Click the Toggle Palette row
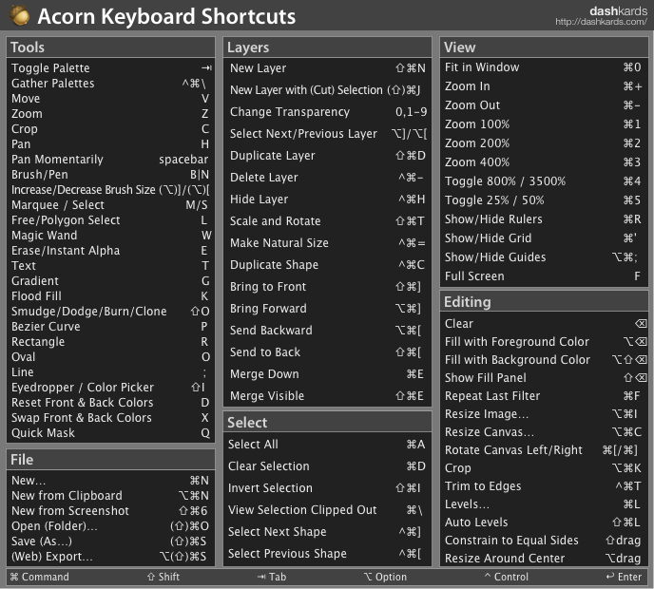The height and width of the screenshot is (589, 654). (111, 68)
